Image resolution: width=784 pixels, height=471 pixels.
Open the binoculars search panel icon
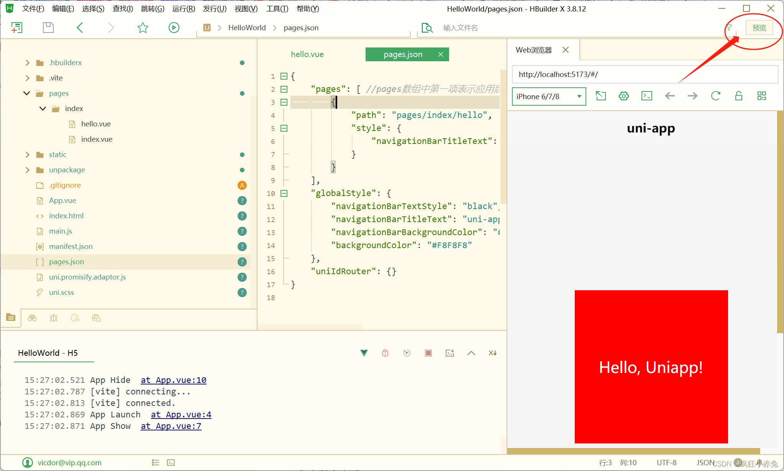(32, 318)
